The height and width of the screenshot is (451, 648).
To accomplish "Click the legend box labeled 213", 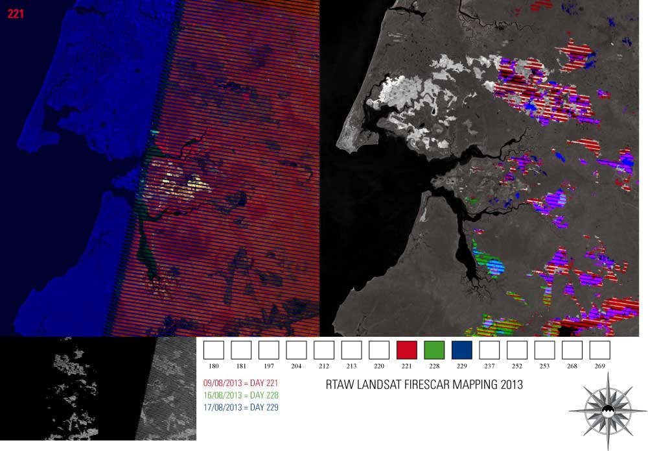I will click(x=351, y=350).
